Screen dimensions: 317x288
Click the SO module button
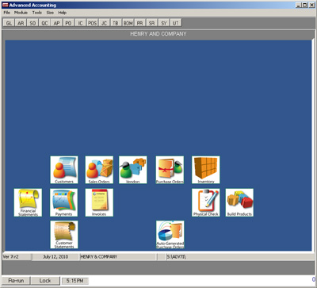pyautogui.click(x=32, y=23)
